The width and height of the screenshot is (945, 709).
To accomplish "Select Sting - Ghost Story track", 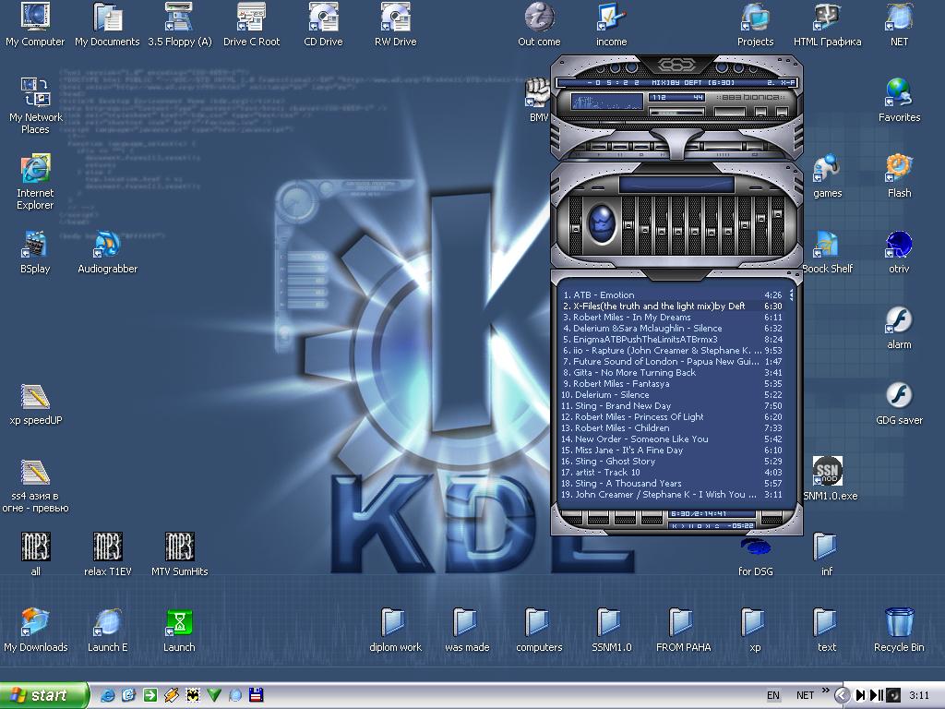I will click(x=672, y=462).
